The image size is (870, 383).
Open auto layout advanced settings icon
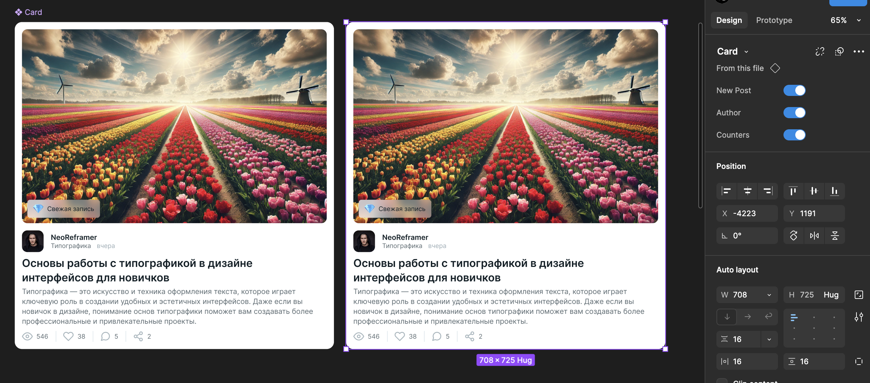coord(859,317)
